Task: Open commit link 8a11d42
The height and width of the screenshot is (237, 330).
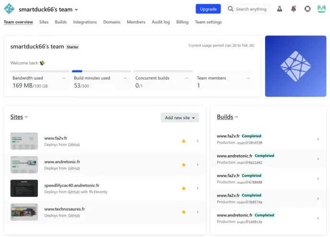Action: click(x=256, y=162)
